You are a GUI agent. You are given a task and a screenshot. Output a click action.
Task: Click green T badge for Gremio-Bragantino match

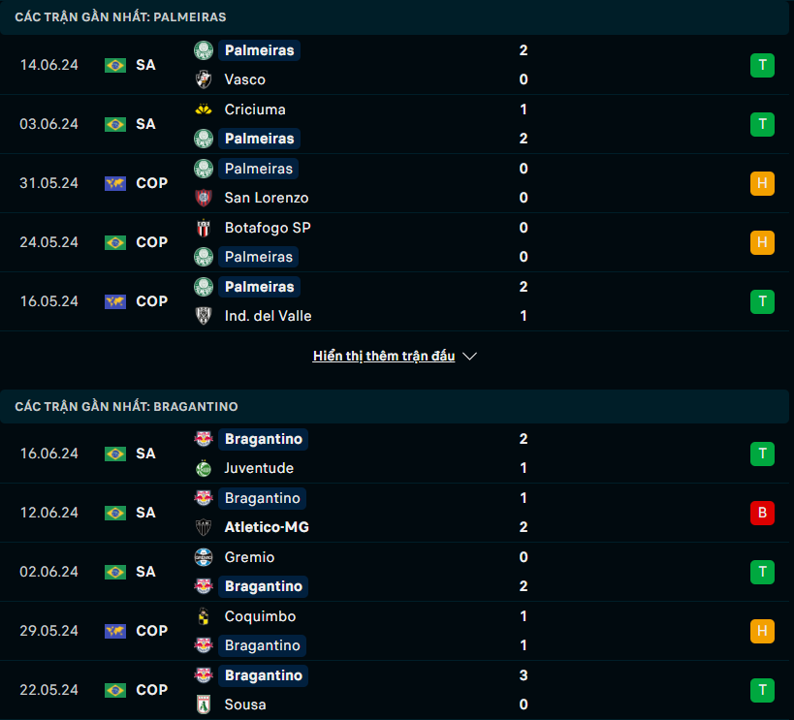tap(762, 572)
